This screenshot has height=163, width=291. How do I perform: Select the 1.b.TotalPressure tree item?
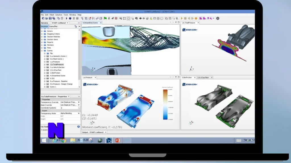pos(57,65)
